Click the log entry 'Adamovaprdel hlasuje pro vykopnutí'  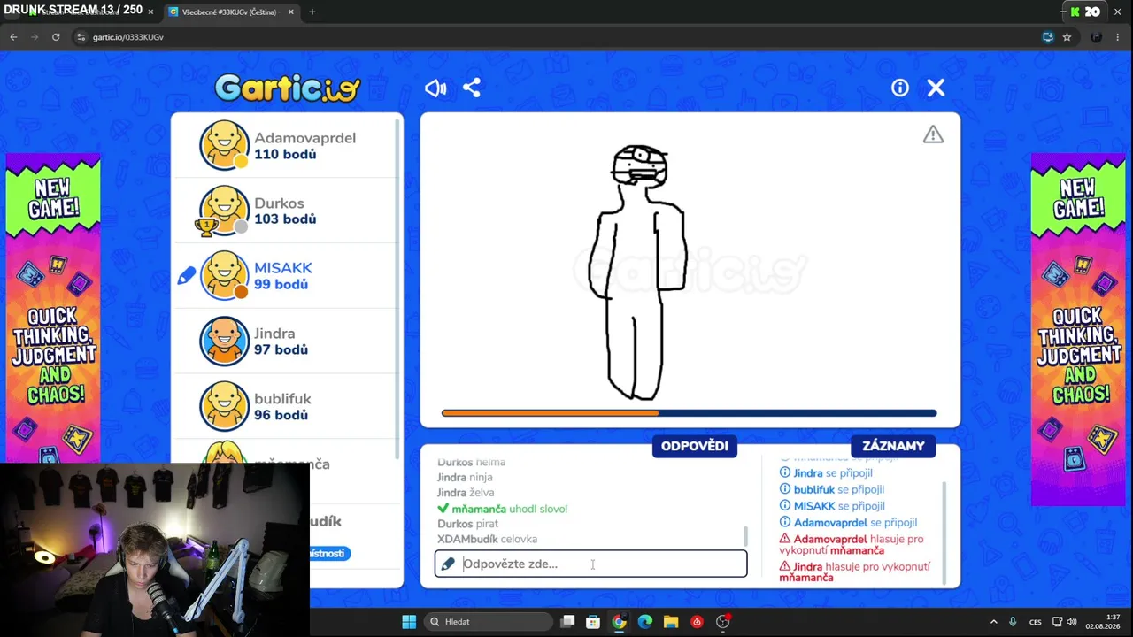coord(852,544)
